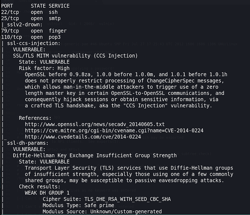Open the cvedetails.com 2014-0224 link

pos(82,137)
